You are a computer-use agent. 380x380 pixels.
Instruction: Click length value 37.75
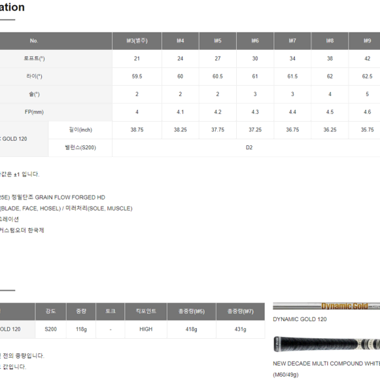tap(218, 130)
